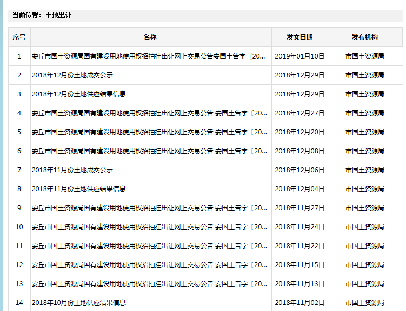Click the 当前位置:土地出让 breadcrumb text
The height and width of the screenshot is (311, 406).
click(x=42, y=15)
